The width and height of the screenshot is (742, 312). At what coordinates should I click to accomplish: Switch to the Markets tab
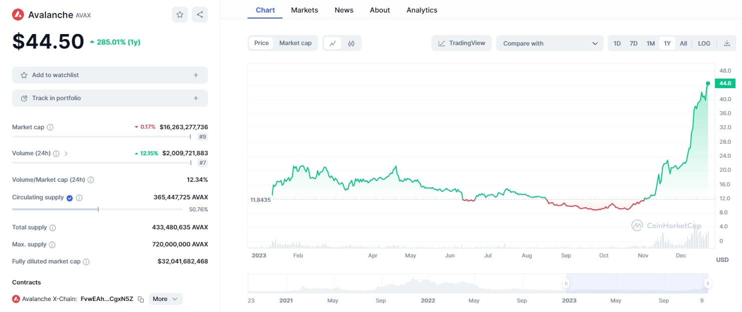tap(304, 10)
